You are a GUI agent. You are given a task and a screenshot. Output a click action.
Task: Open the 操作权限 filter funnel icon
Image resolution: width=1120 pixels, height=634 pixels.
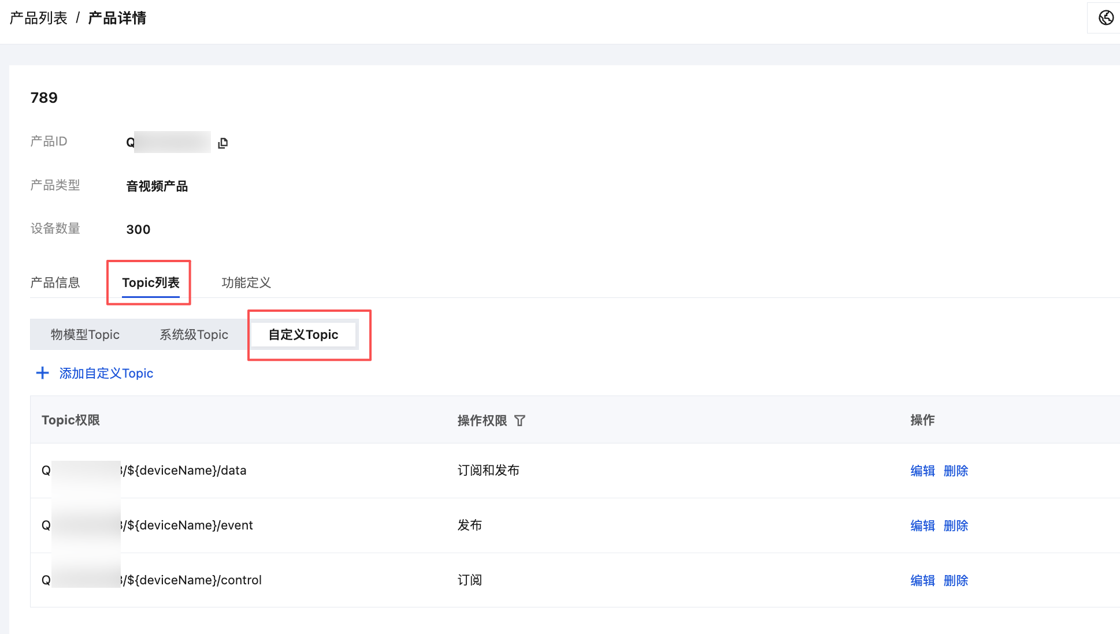coord(520,420)
